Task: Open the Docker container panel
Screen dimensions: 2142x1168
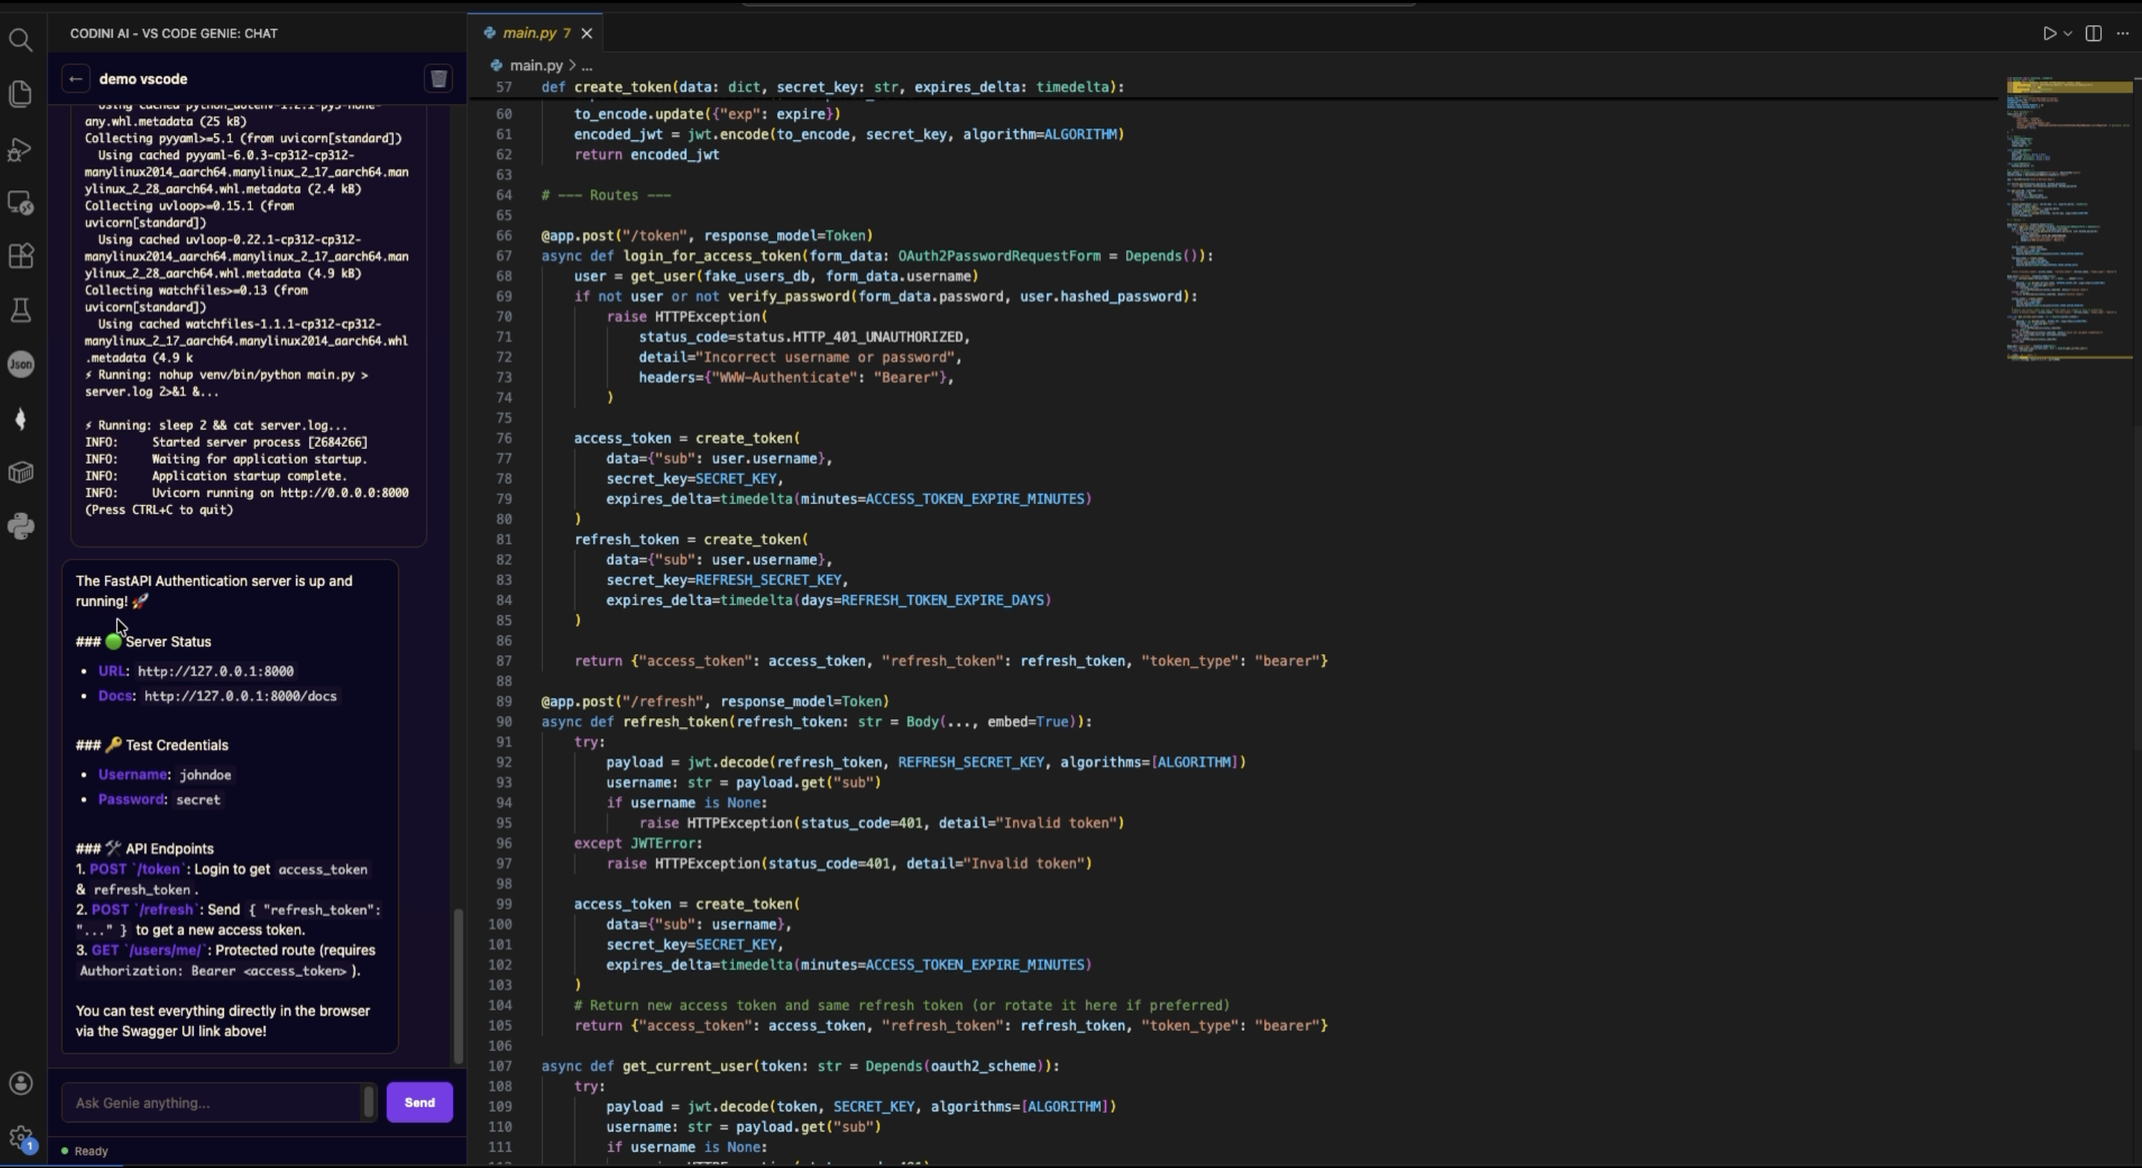Action: click(x=21, y=472)
